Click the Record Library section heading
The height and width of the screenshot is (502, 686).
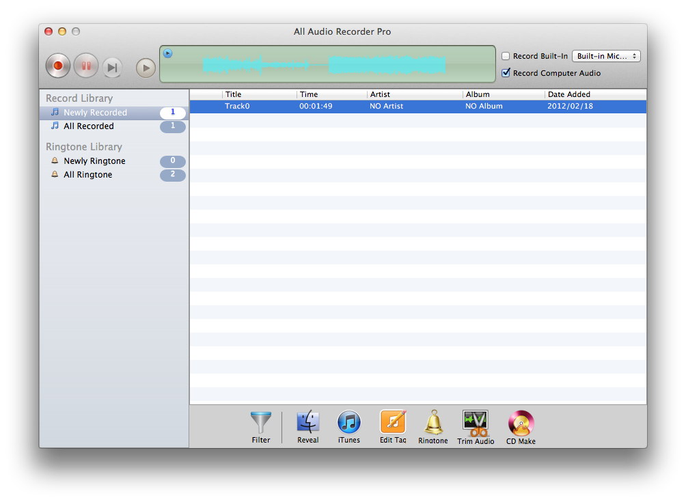point(79,98)
